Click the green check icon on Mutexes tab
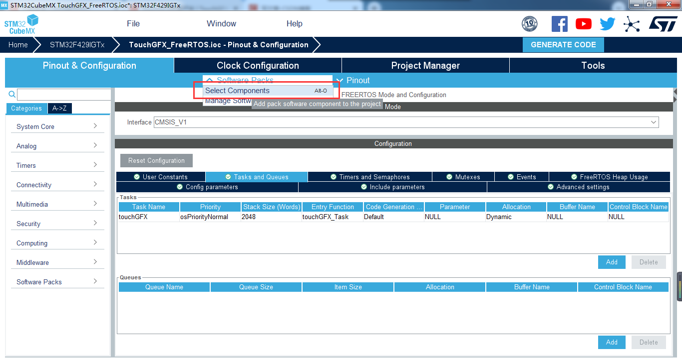This screenshot has width=682, height=360. (x=449, y=177)
